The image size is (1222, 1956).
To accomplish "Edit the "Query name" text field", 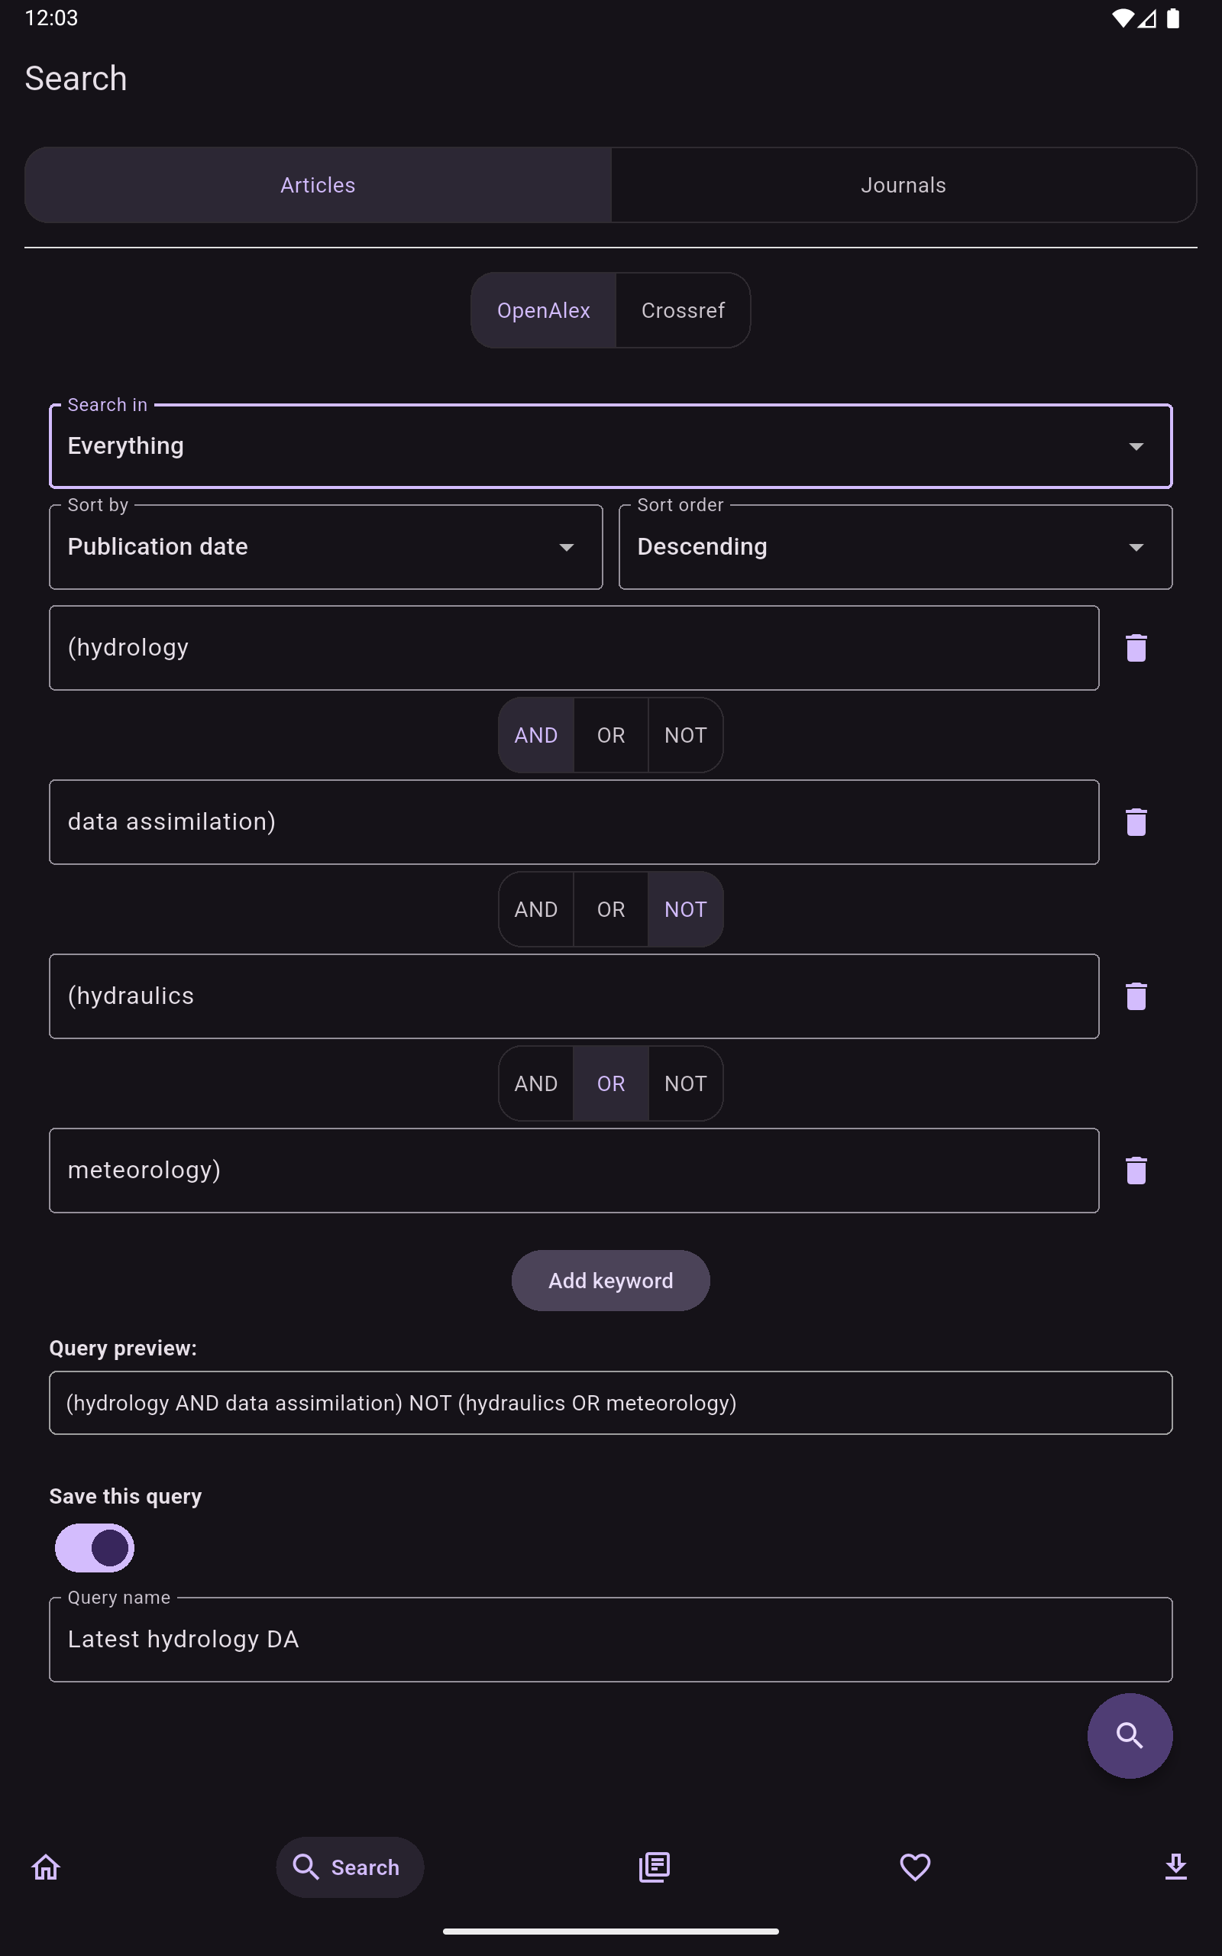I will click(610, 1639).
